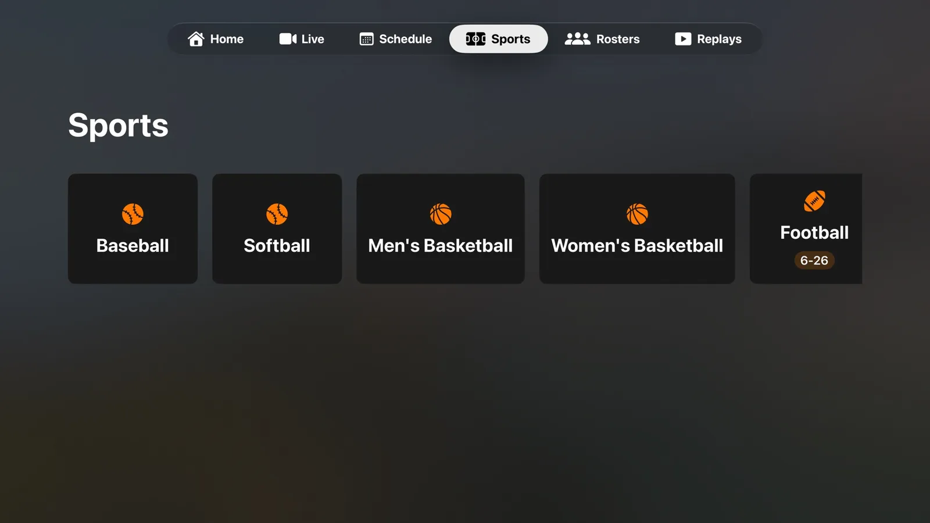The width and height of the screenshot is (930, 523).
Task: Click the 6-26 record badge on Football
Action: 814,260
